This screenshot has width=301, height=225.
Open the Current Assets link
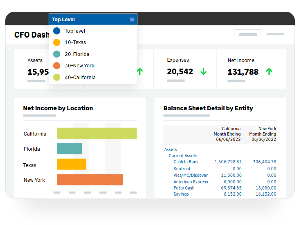183,156
